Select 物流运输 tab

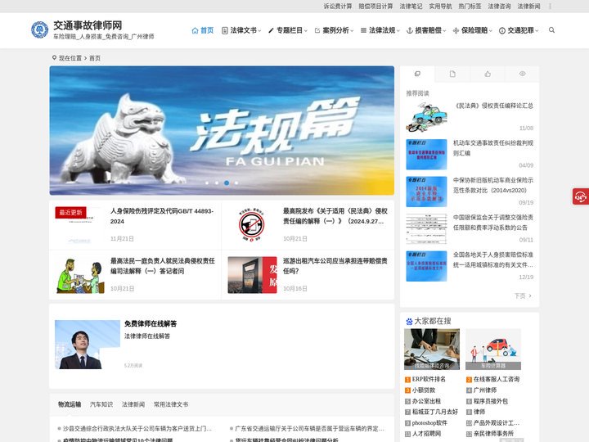click(x=70, y=404)
